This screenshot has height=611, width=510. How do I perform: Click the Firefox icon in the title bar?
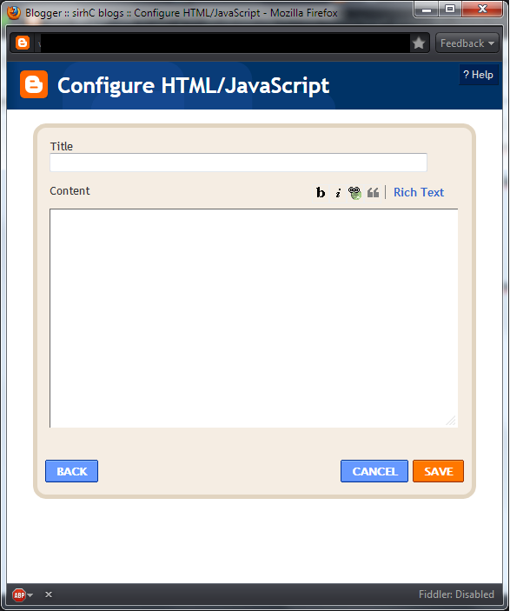pyautogui.click(x=13, y=12)
